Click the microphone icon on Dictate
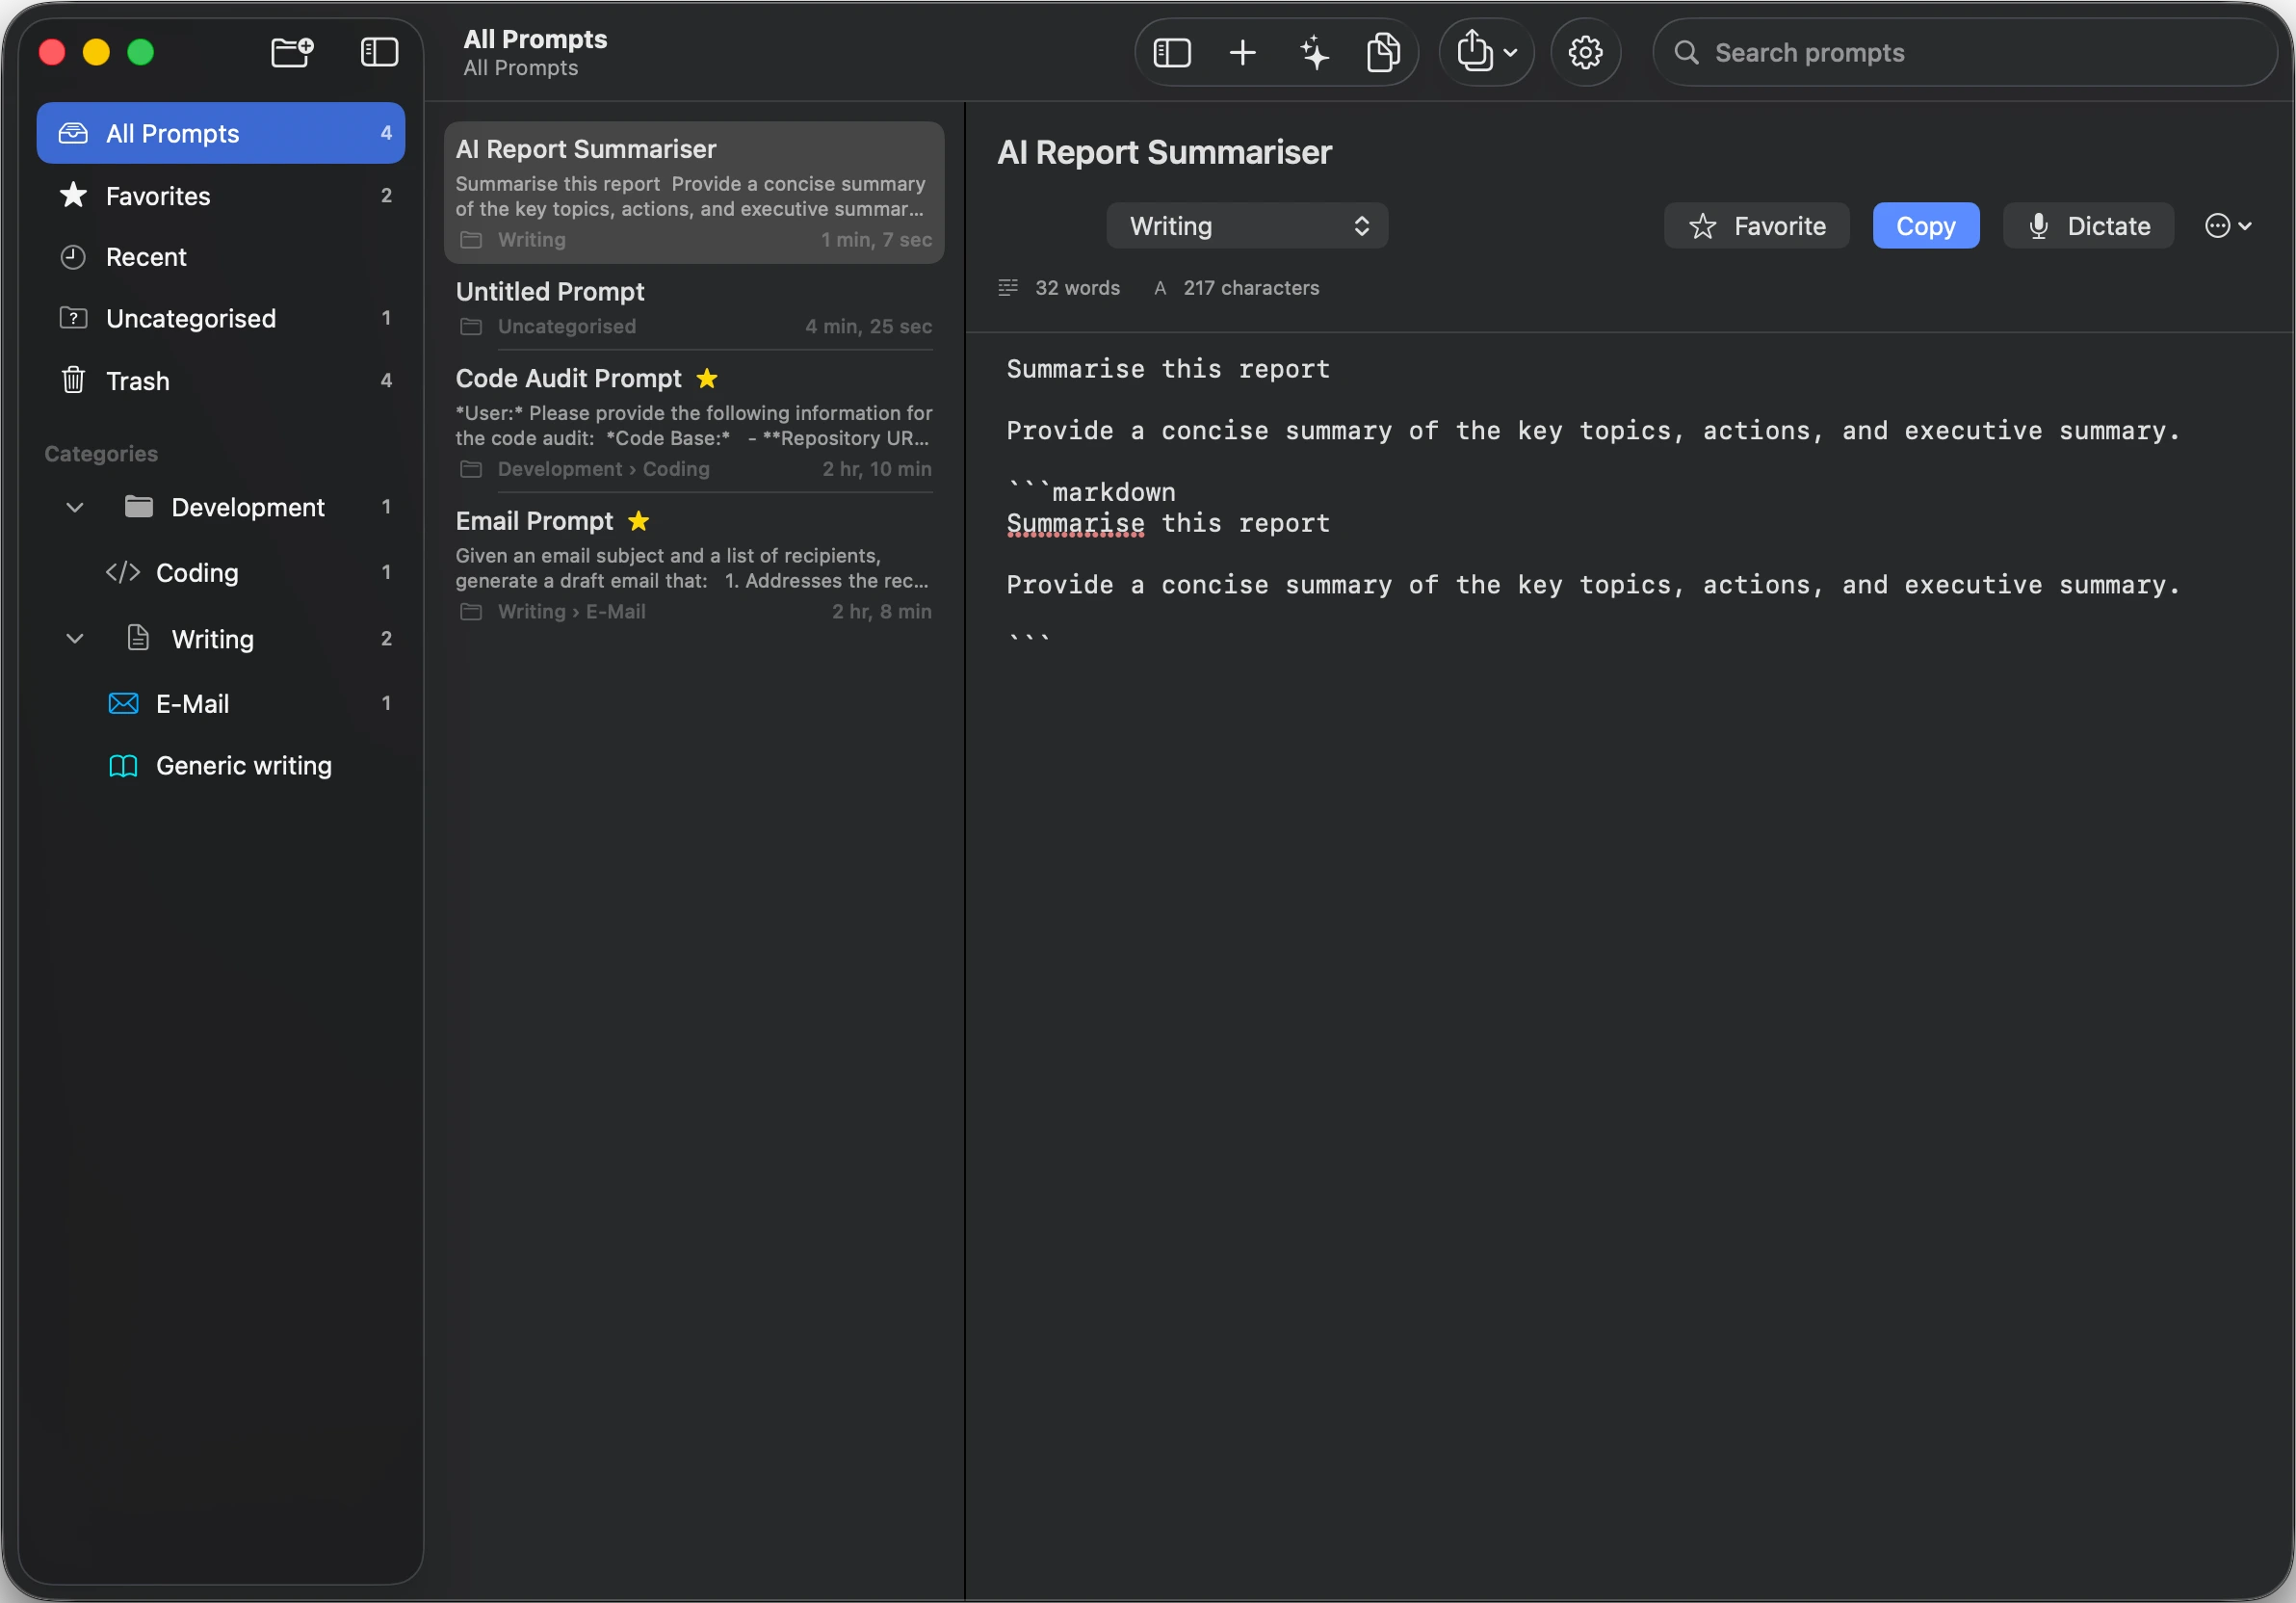The image size is (2296, 1603). (x=2038, y=226)
